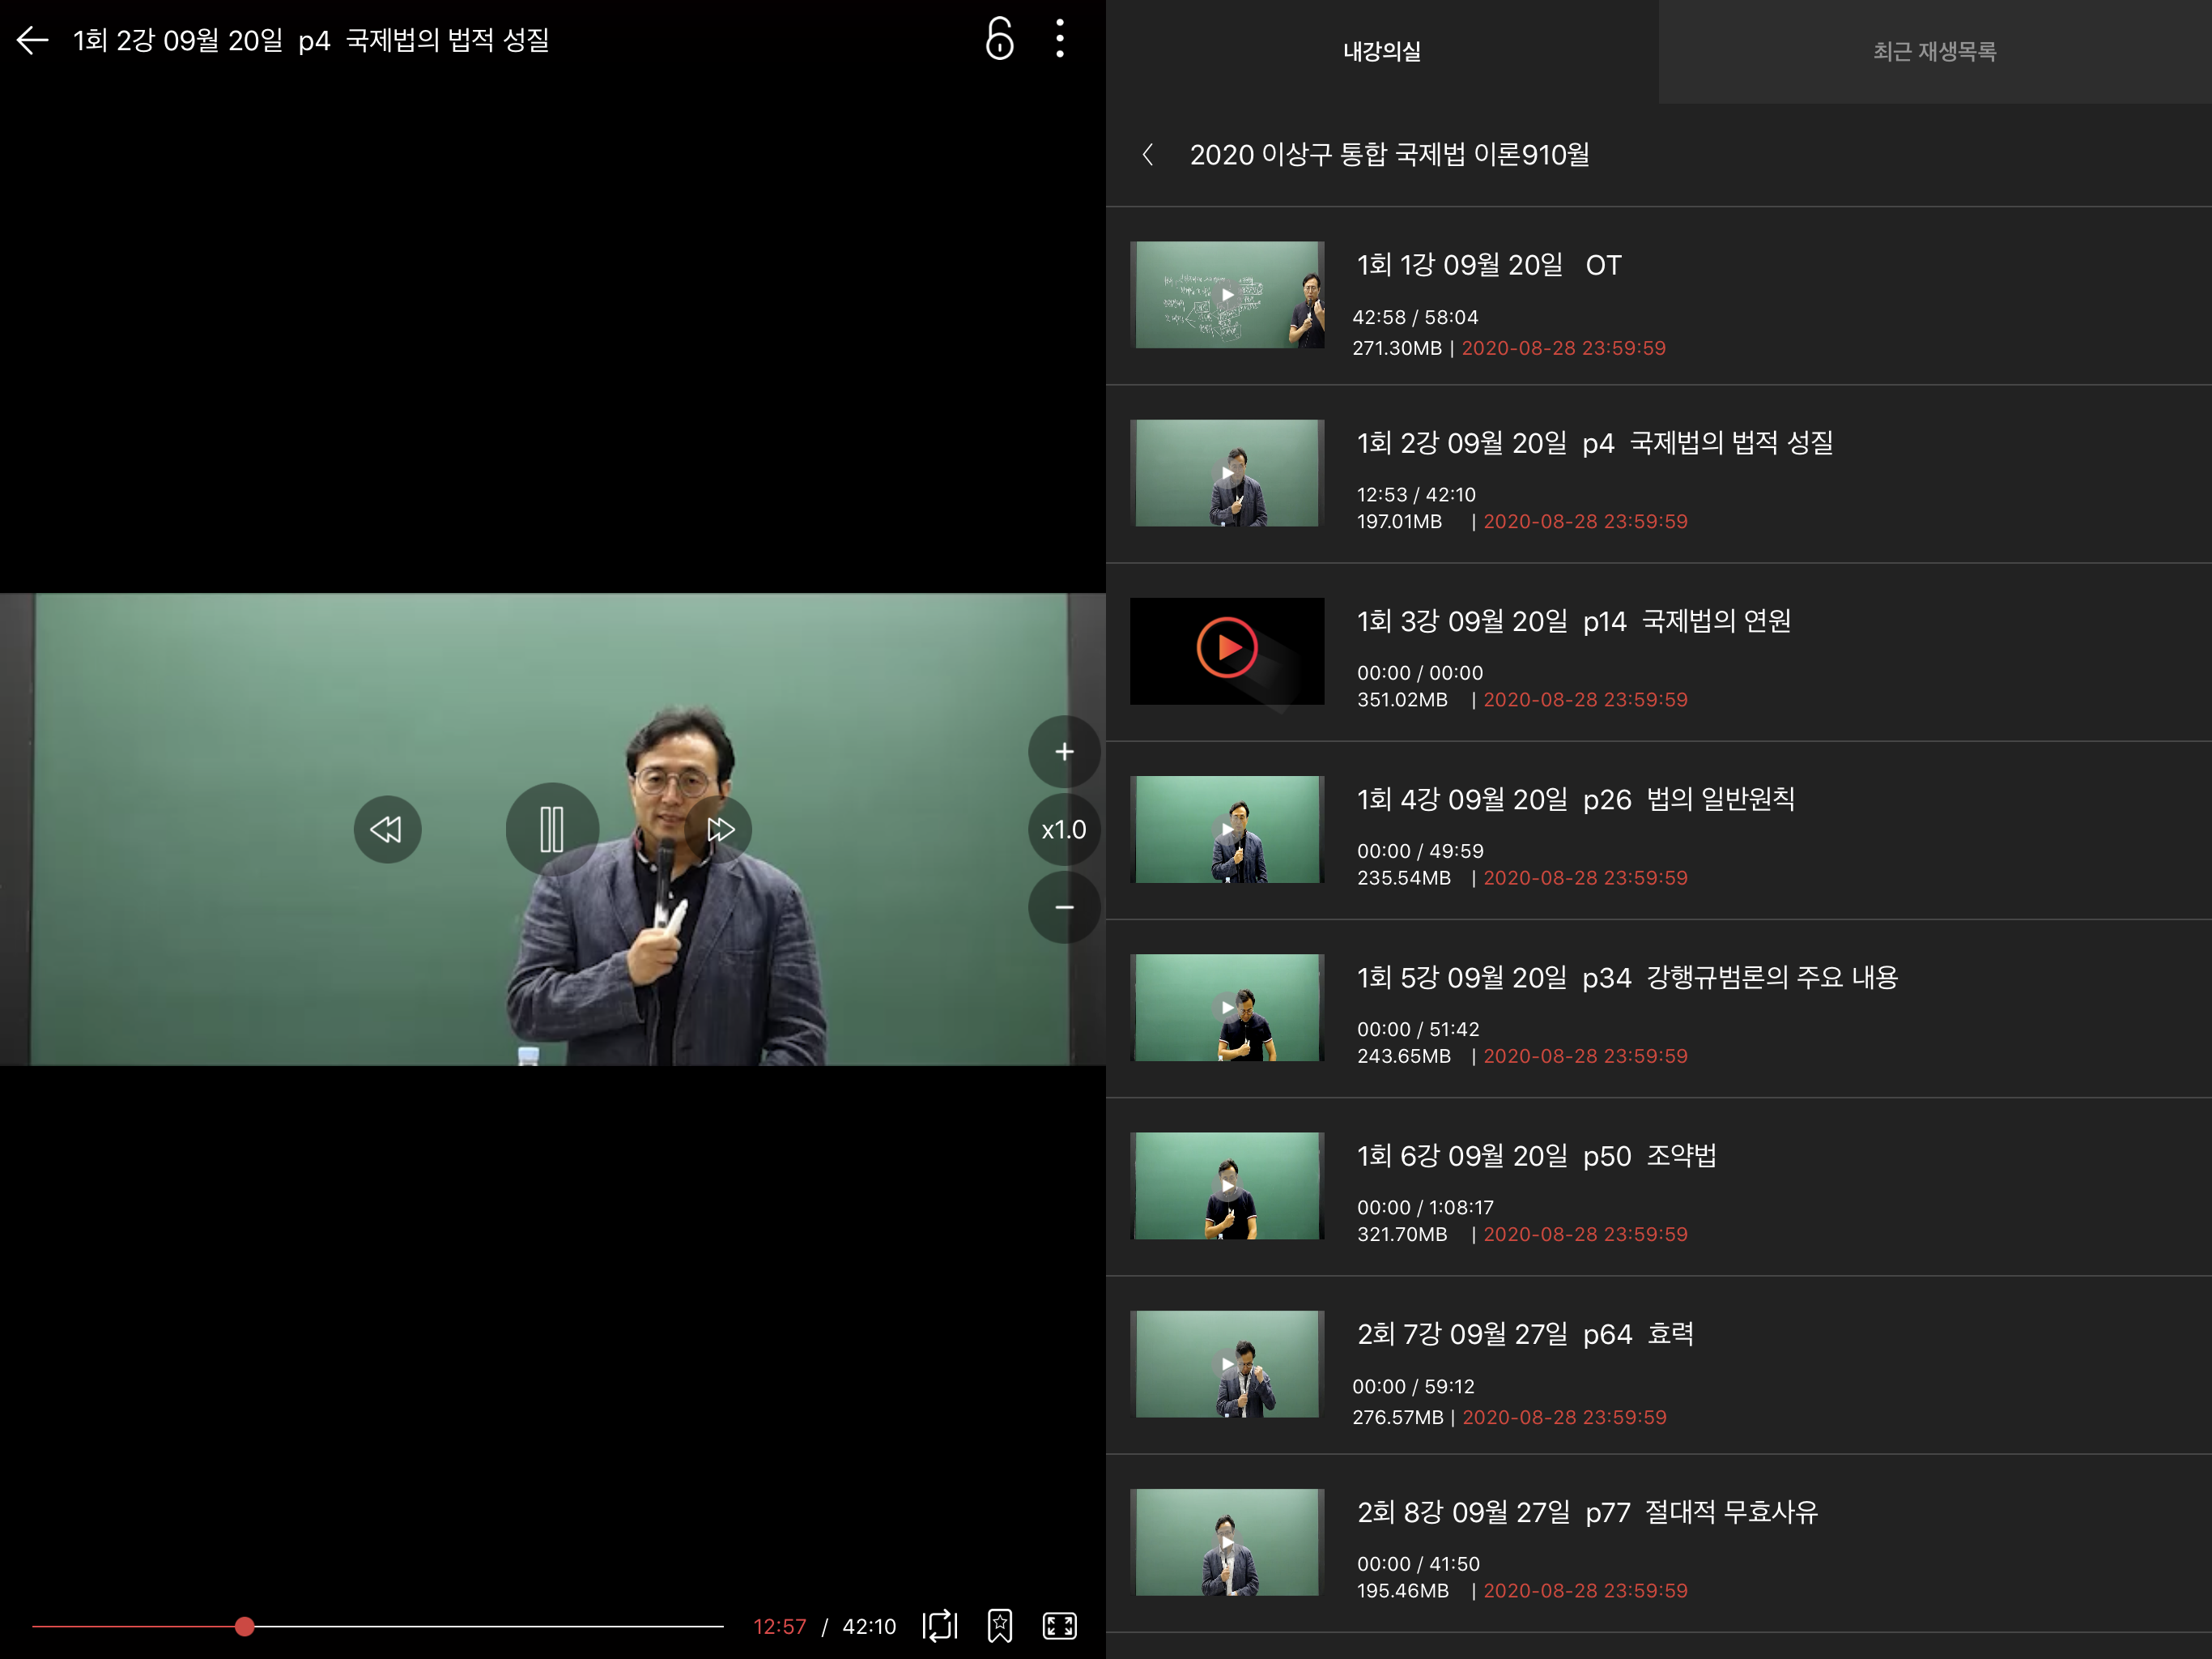Image resolution: width=2212 pixels, height=1659 pixels.
Task: Open the 1회 1강 OT lecture thumbnail
Action: click(1227, 294)
